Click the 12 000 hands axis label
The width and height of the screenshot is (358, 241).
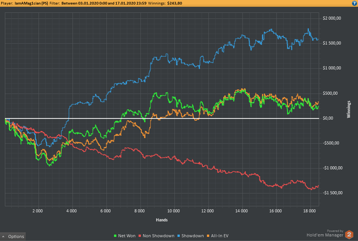tap(208, 211)
